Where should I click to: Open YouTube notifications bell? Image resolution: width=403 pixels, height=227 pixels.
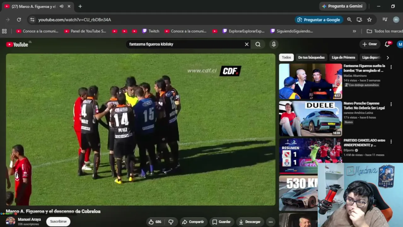(387, 44)
